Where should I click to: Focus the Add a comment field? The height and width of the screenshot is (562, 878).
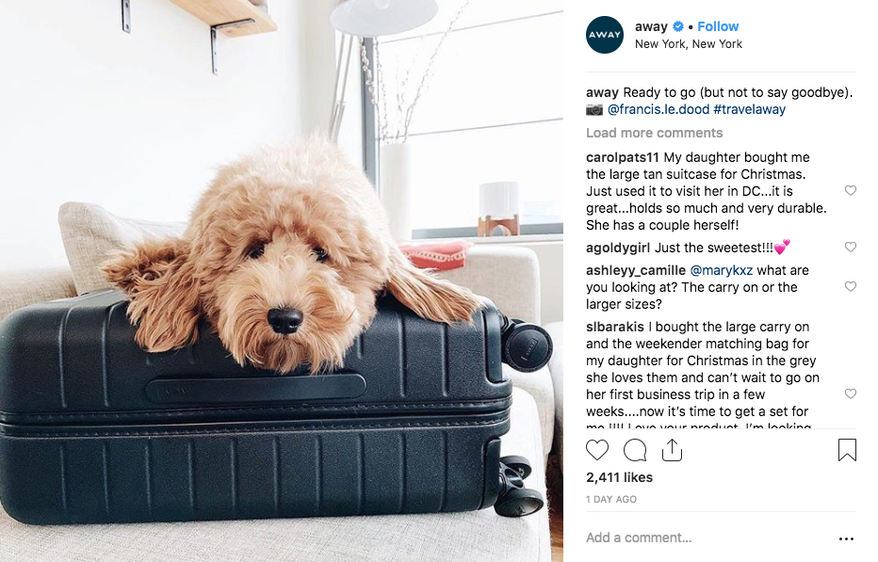tap(706, 538)
